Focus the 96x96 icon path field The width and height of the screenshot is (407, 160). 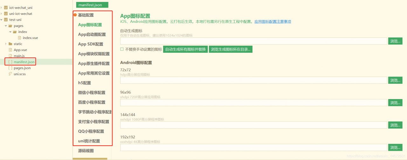coord(253,103)
